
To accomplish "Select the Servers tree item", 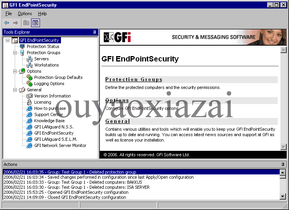I will pyautogui.click(x=42, y=59).
